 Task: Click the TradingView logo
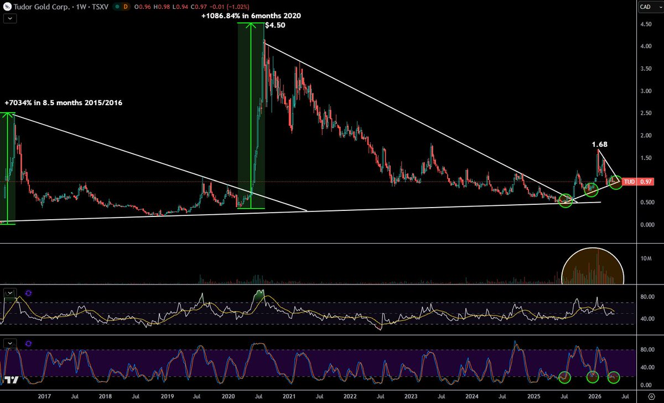coord(11,380)
